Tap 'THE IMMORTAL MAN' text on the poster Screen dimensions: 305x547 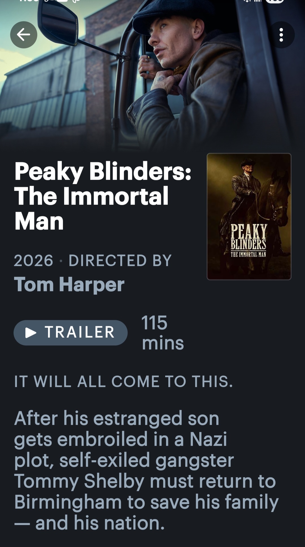coord(248,254)
